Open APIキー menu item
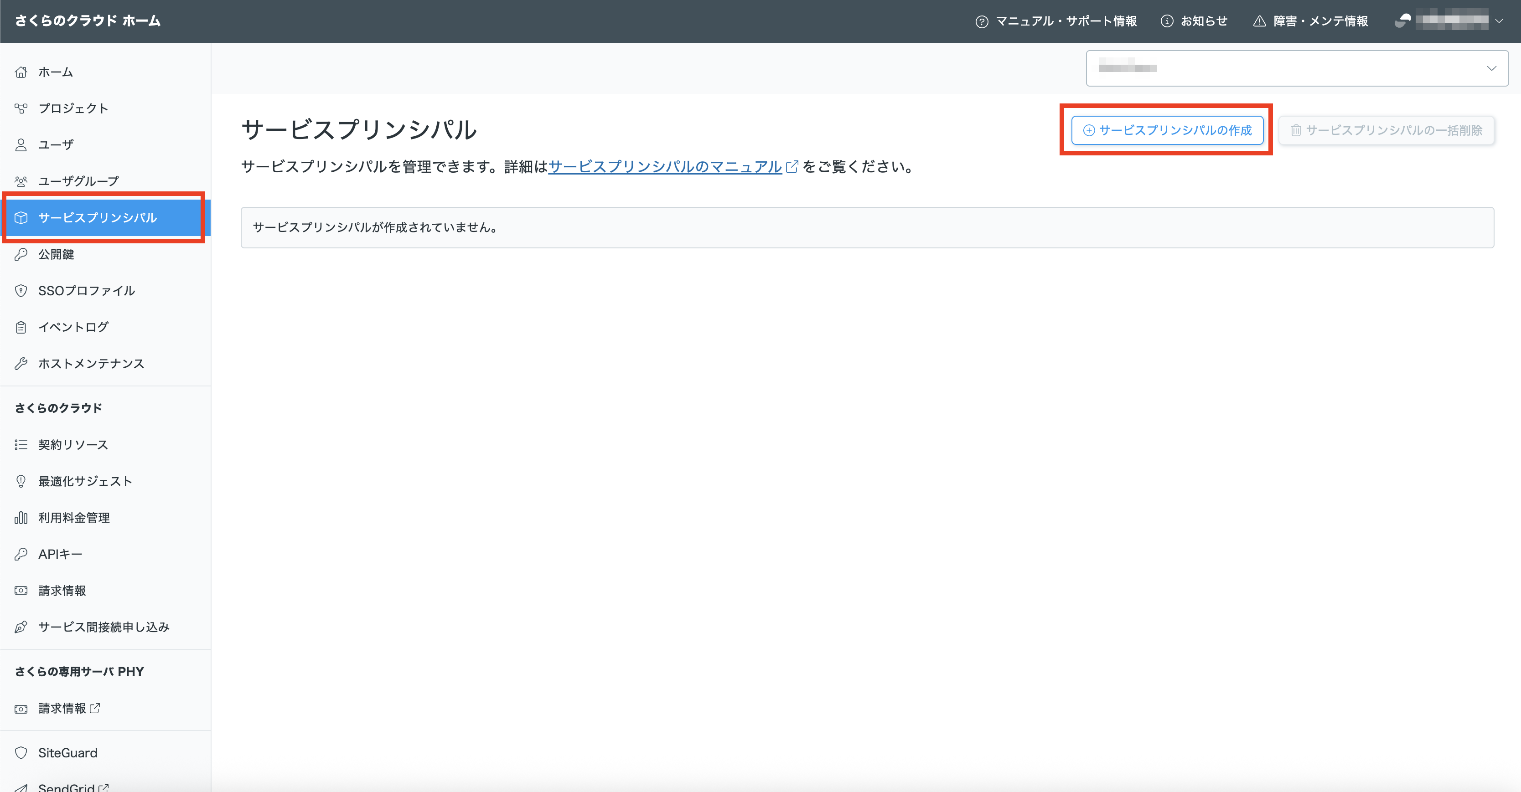This screenshot has height=792, width=1521. coord(105,554)
